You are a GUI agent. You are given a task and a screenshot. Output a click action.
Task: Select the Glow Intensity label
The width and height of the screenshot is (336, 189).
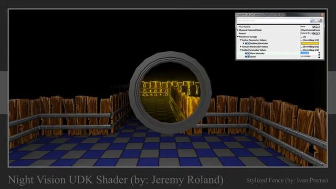(x=257, y=54)
